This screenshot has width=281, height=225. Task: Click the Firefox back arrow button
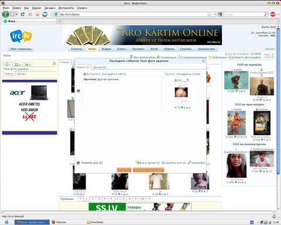[6, 14]
